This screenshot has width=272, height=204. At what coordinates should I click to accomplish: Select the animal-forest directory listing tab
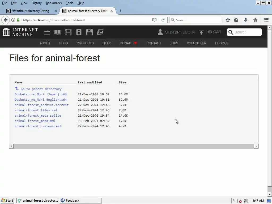coord(88,11)
